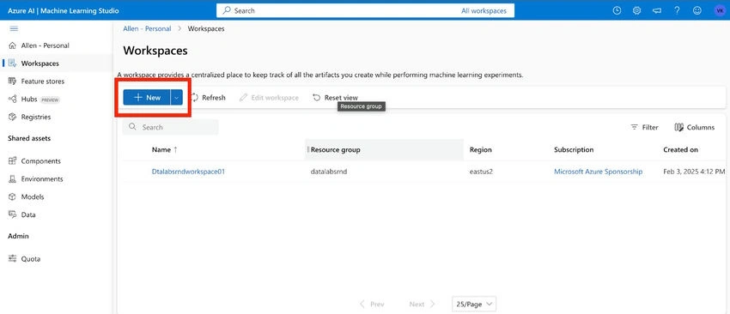The image size is (730, 314).
Task: Sort by Subscription column header
Action: pyautogui.click(x=574, y=150)
